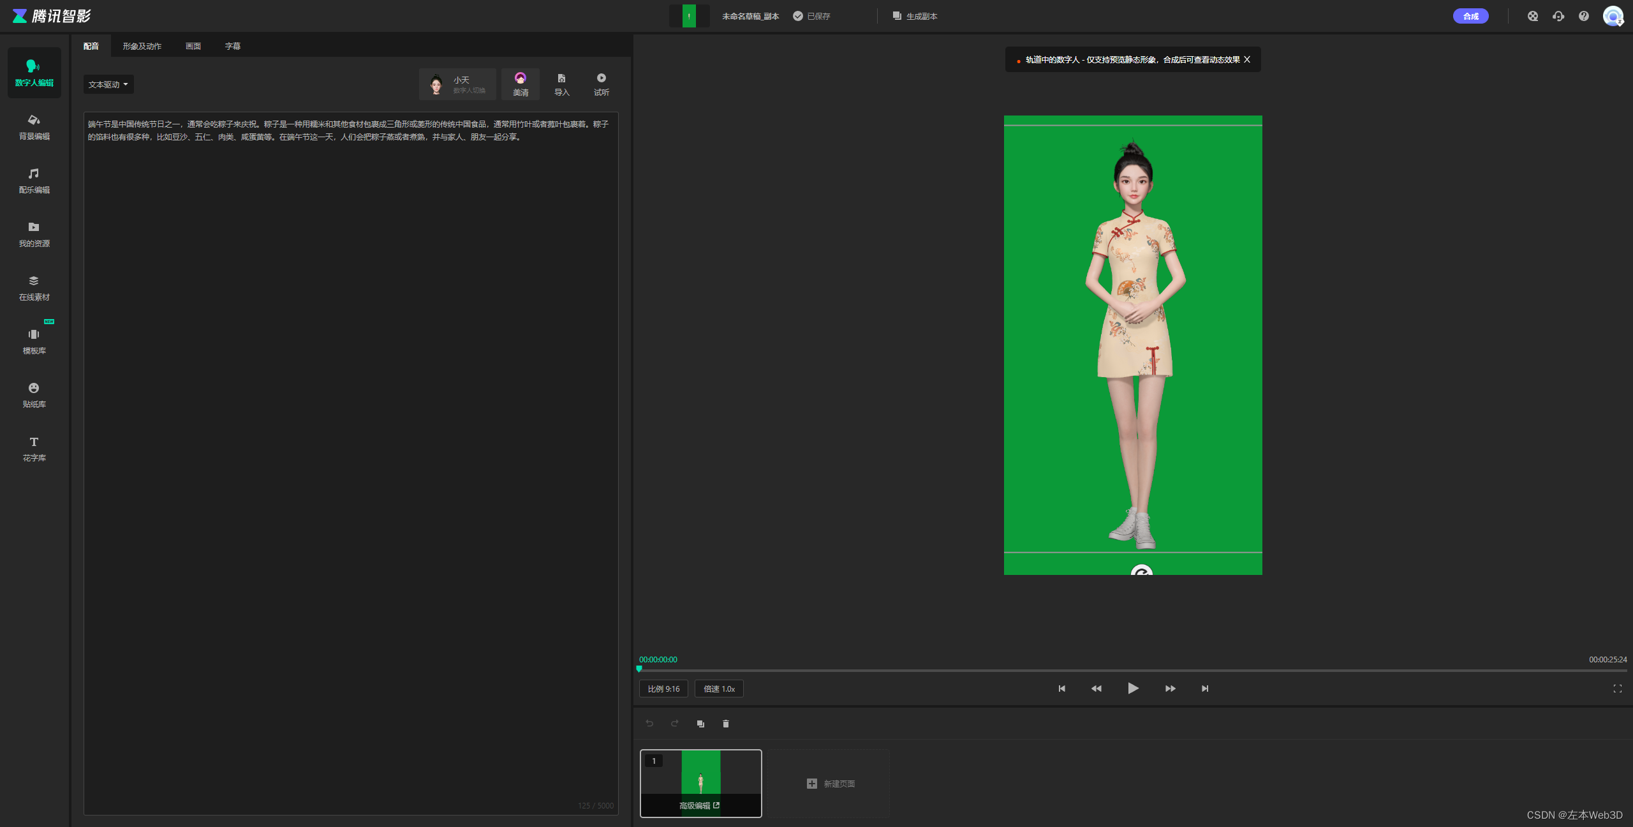Expand the 文本驱动 drive mode dropdown

coord(108,84)
